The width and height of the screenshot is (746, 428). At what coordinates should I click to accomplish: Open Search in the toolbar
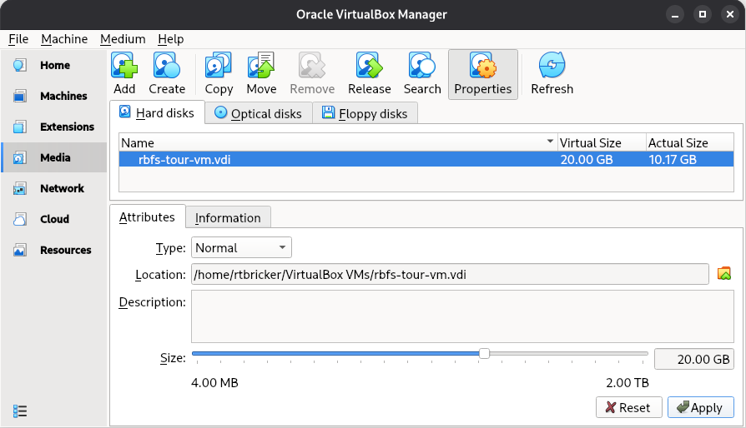point(422,73)
